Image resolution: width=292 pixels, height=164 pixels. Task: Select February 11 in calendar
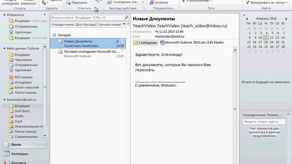tap(266, 37)
